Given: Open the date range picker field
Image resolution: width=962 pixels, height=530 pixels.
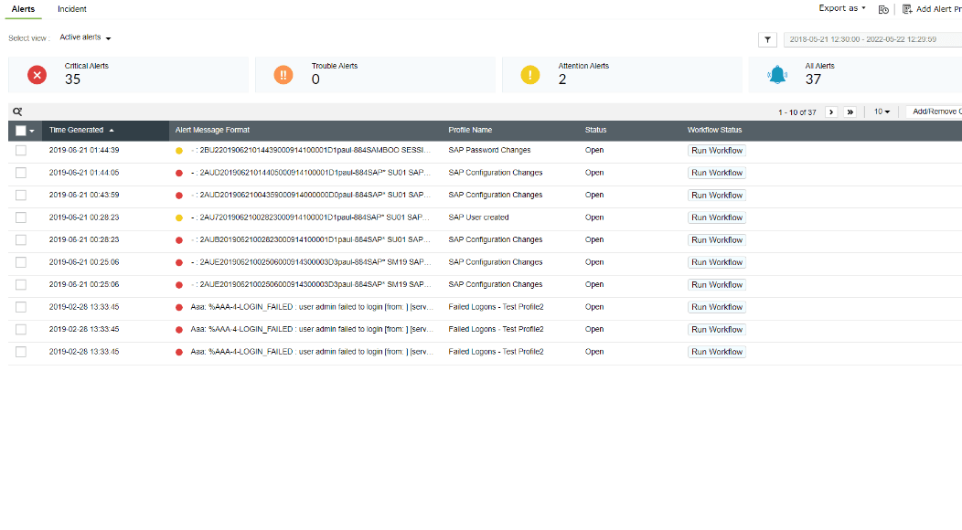Looking at the screenshot, I should 872,39.
